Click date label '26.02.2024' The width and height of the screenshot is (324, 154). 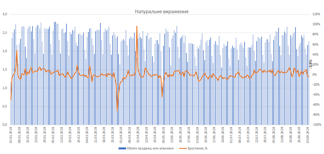point(79,135)
